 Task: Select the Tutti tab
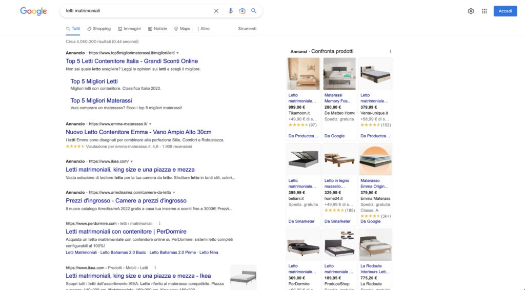coord(73,29)
